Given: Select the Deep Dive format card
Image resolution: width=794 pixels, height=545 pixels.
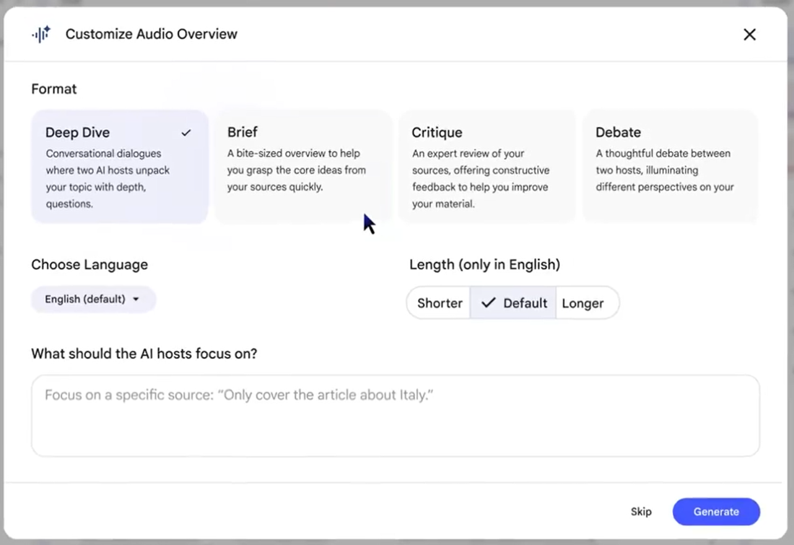Looking at the screenshot, I should [120, 167].
